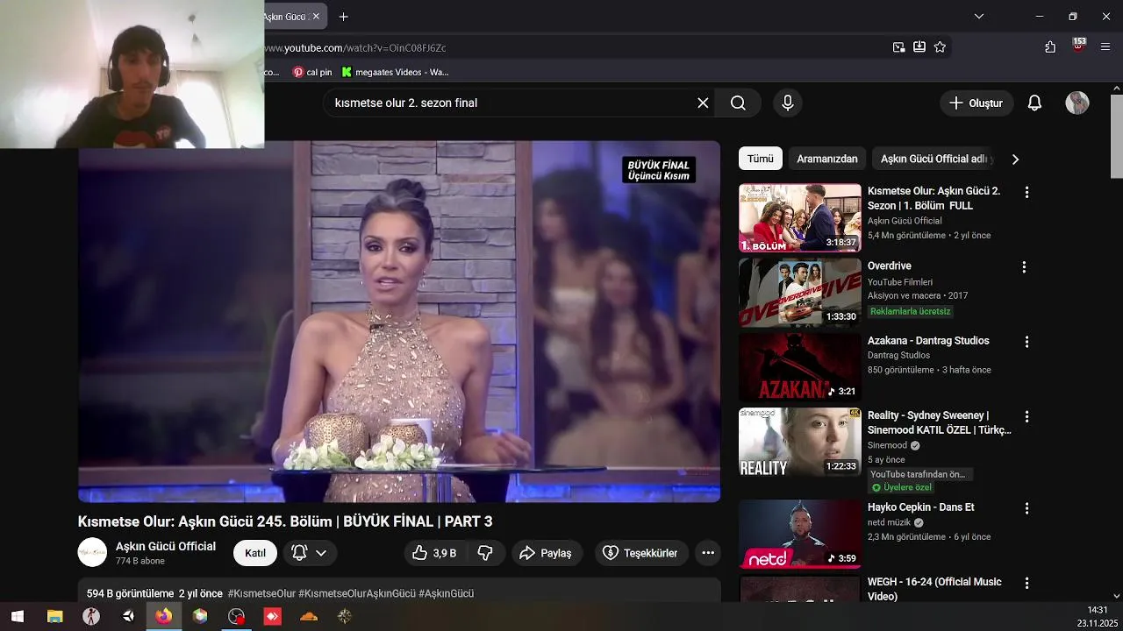
Task: Open File Explorer from the taskbar
Action: 54,616
